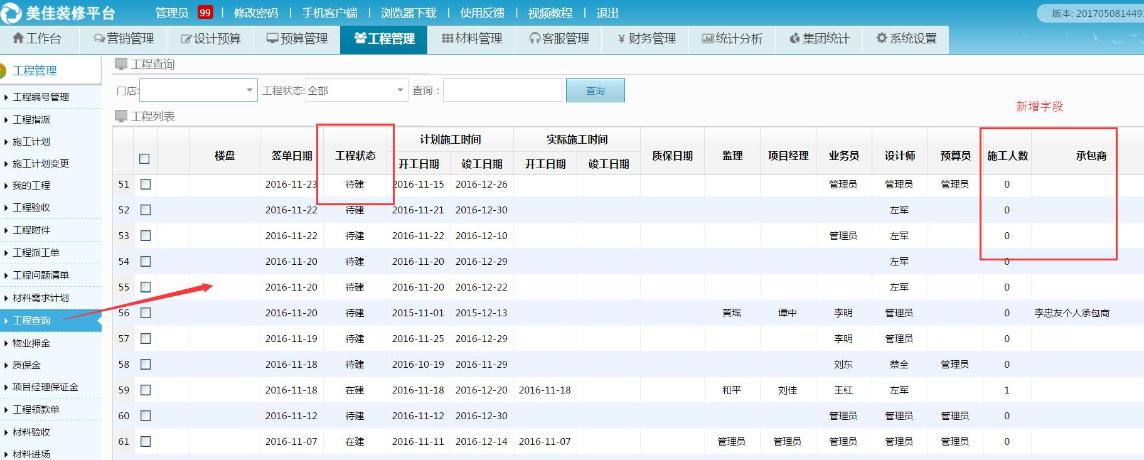This screenshot has height=460, width=1144.
Task: Select the checkbox in row 59
Action: point(146,390)
